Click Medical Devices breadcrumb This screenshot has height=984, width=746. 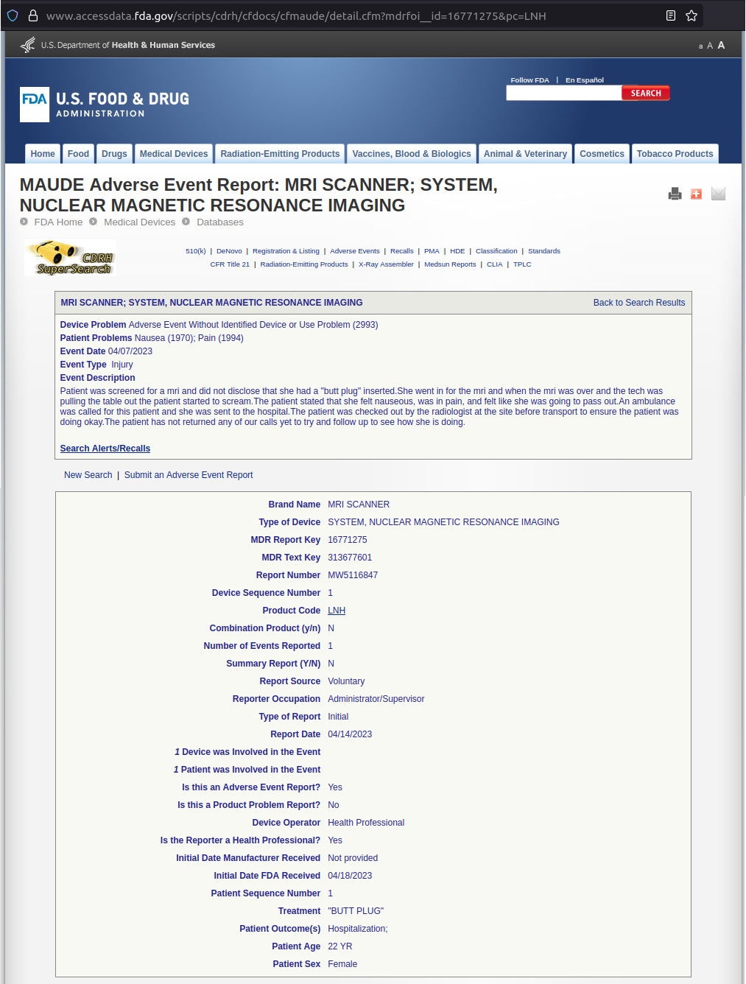click(x=139, y=222)
